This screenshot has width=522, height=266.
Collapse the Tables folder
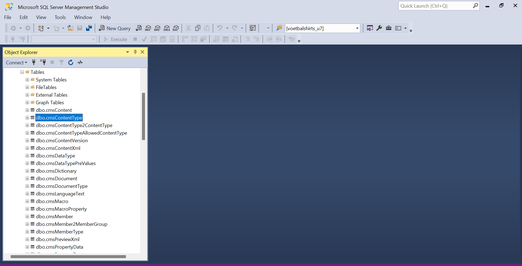click(22, 72)
